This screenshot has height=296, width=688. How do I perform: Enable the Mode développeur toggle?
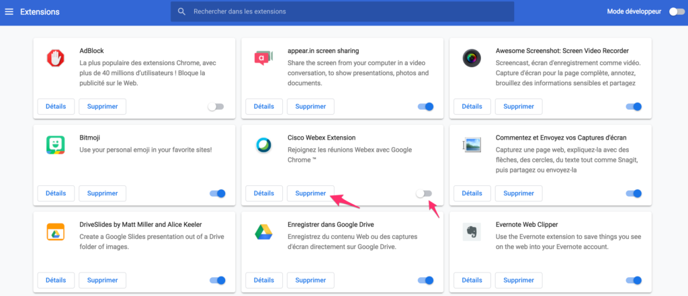[x=676, y=11]
